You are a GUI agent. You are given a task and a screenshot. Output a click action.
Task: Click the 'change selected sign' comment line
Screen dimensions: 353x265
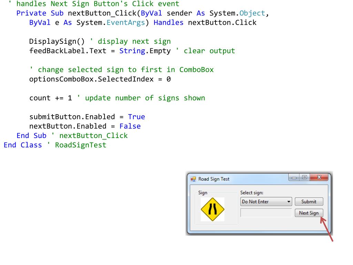[x=121, y=70]
